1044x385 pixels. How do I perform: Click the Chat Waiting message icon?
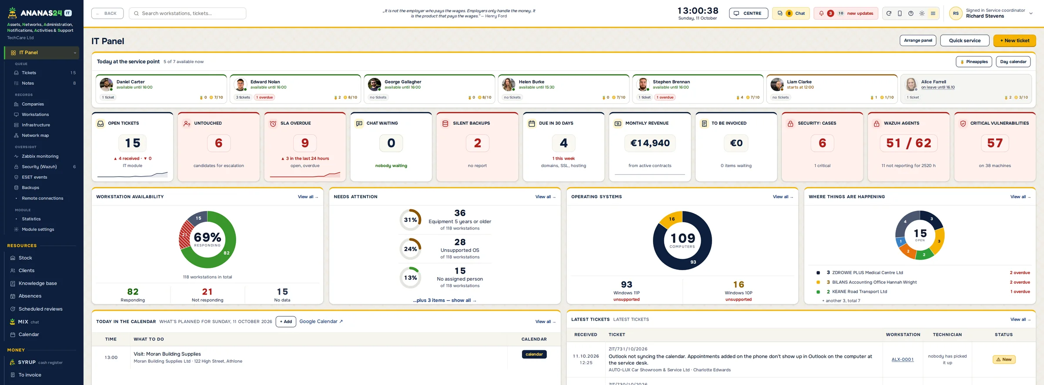359,124
